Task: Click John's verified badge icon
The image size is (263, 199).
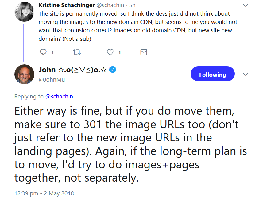Action: coord(112,70)
